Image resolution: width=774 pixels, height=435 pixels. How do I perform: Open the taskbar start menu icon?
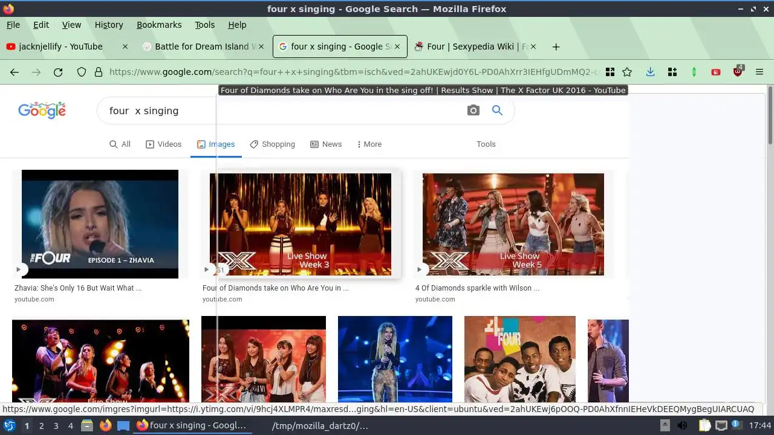pyautogui.click(x=10, y=425)
